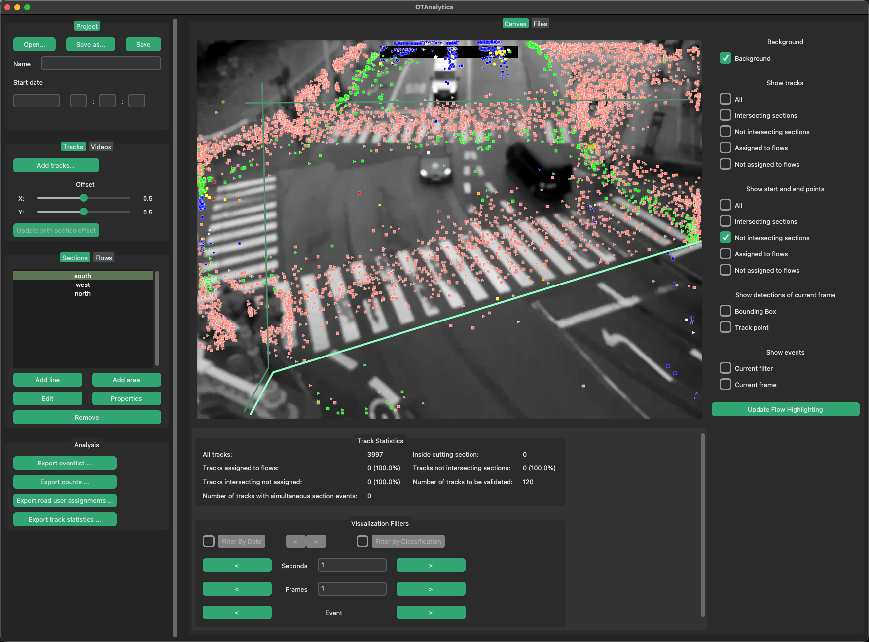Click the Update Flow Highlighting button
Viewport: 869px width, 642px height.
click(x=785, y=409)
